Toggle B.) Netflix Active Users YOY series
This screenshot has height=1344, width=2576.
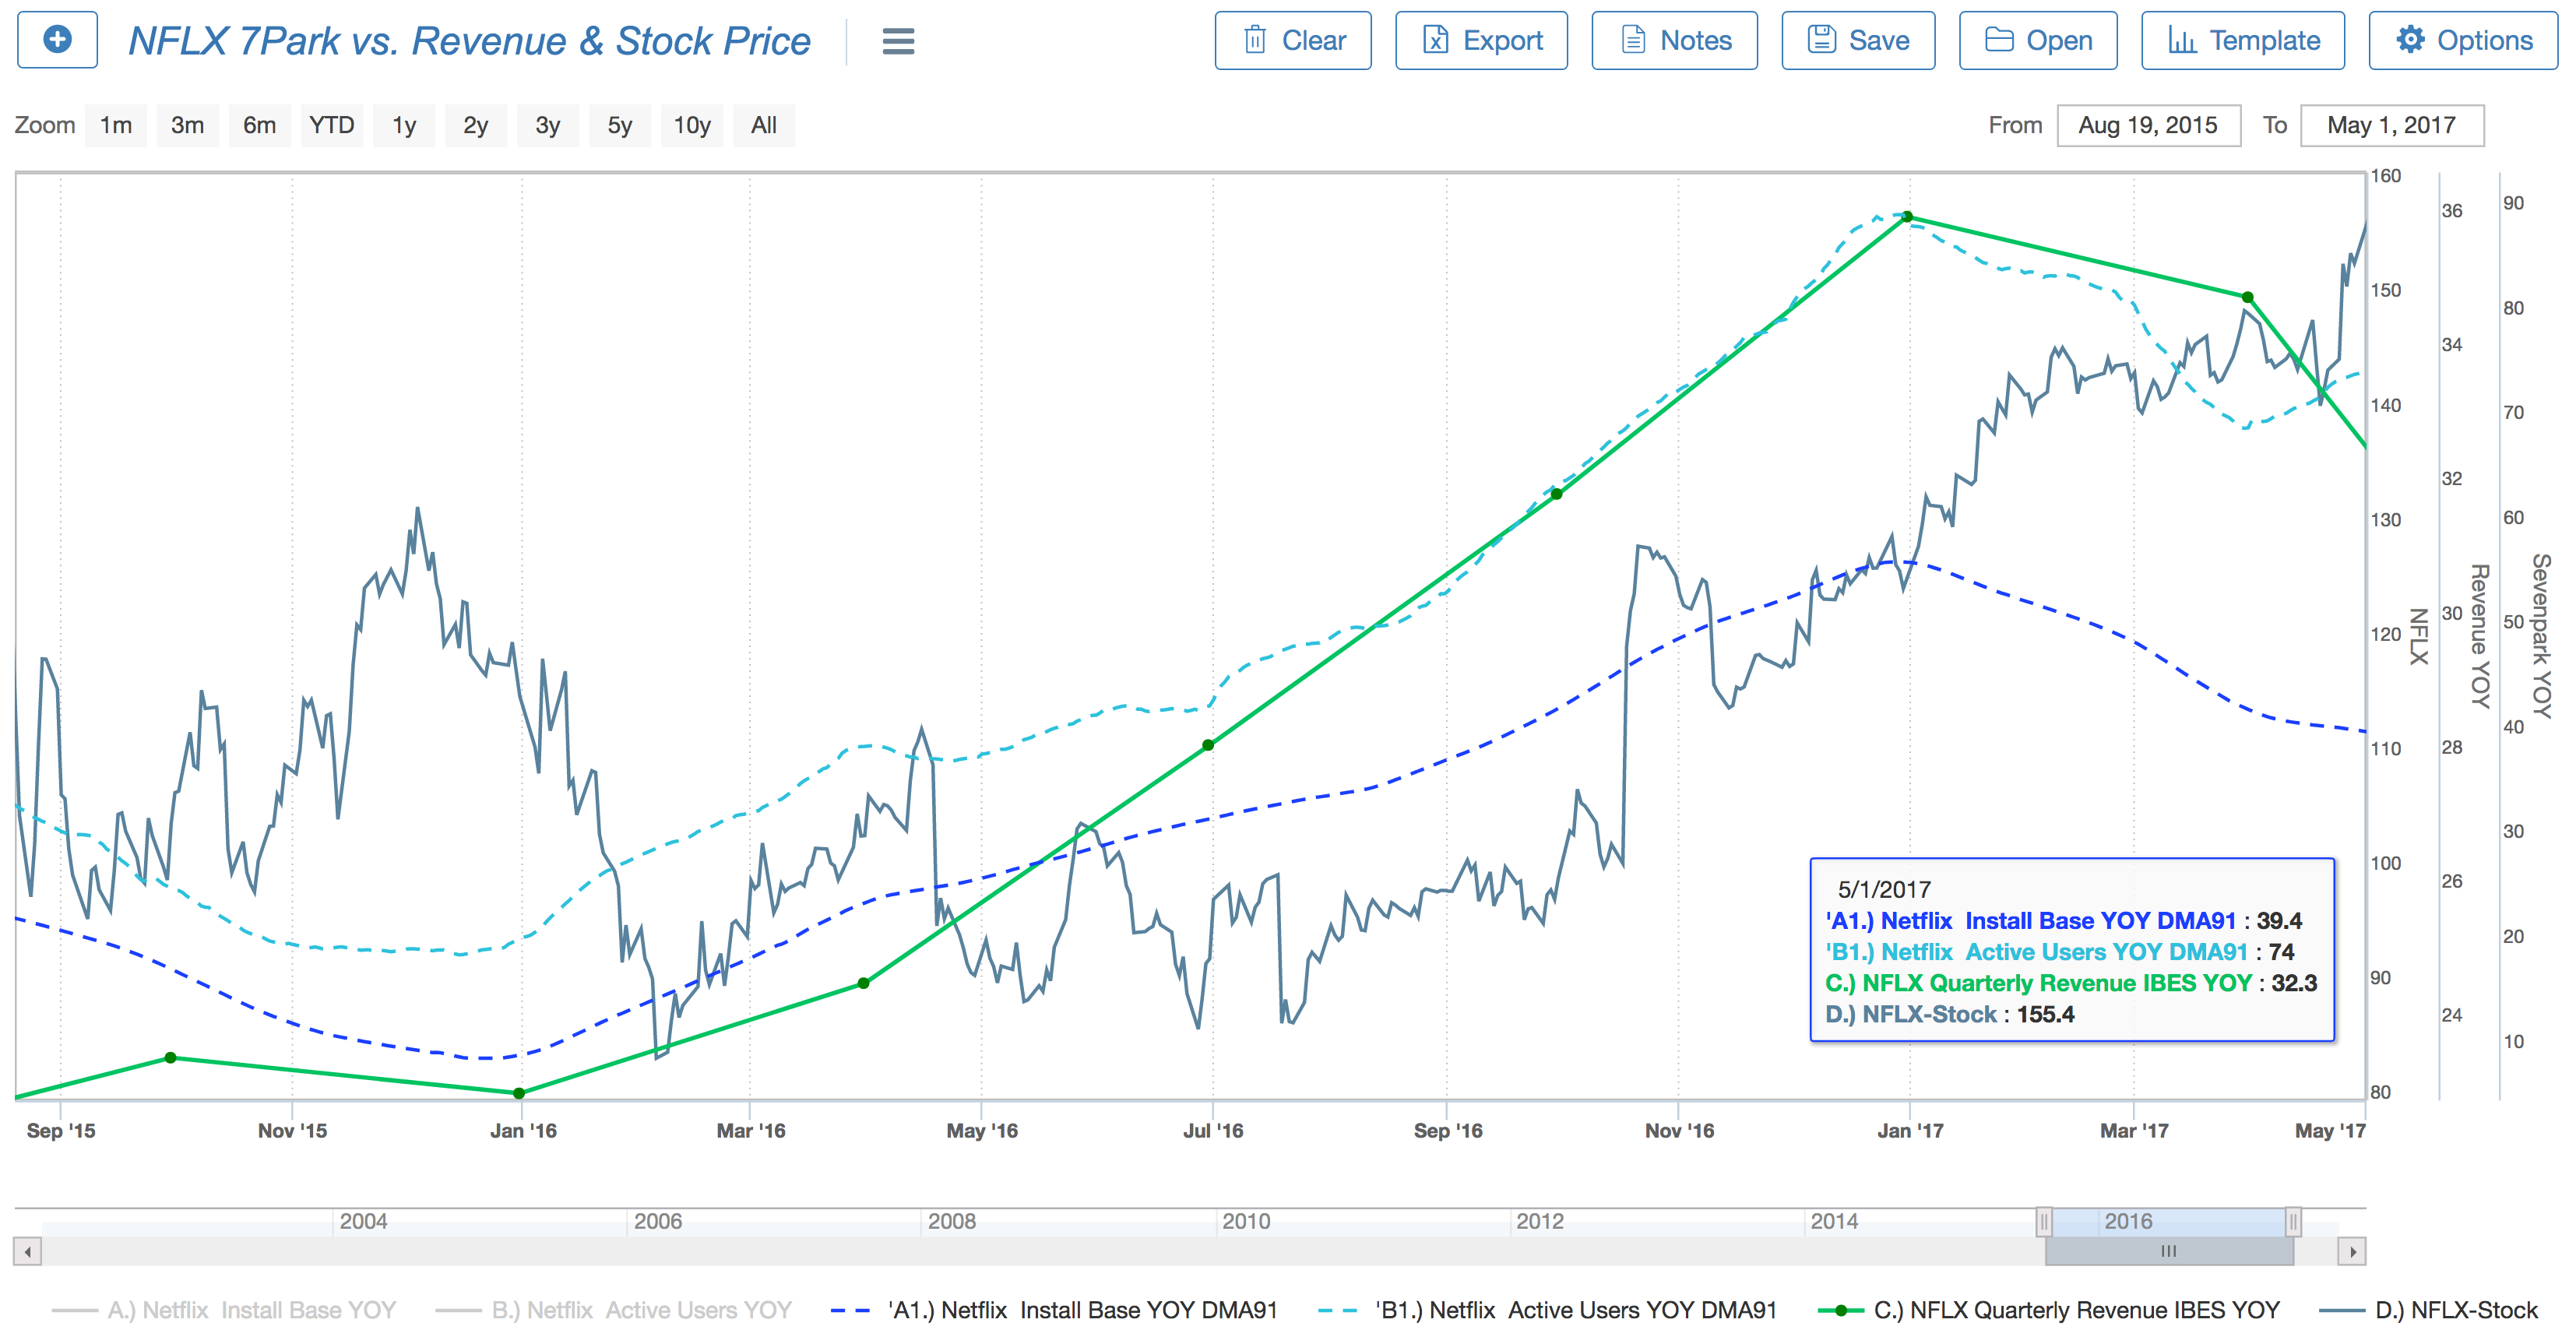click(613, 1310)
